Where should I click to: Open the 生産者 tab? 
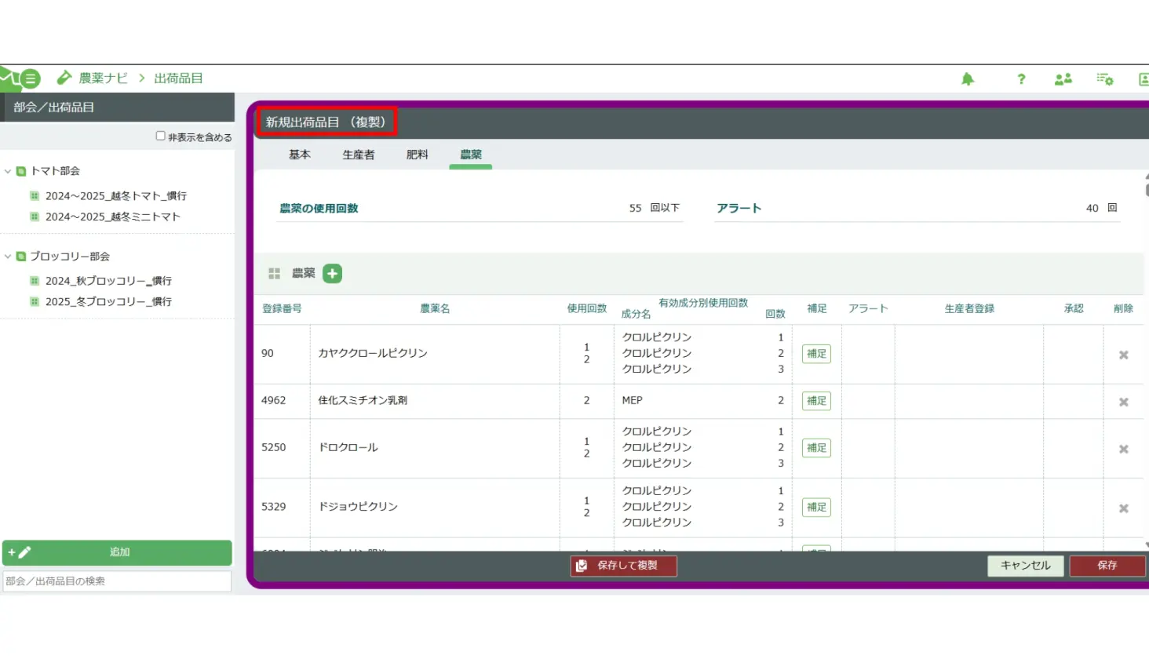358,155
